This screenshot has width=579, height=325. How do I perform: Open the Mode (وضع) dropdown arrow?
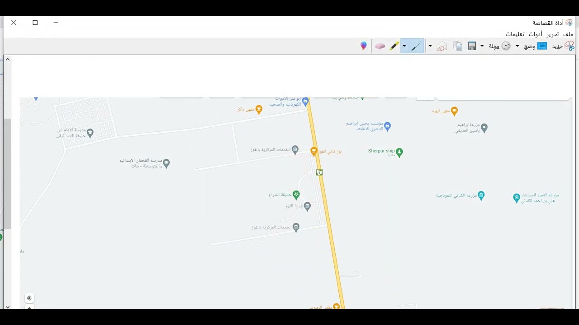[x=517, y=46]
